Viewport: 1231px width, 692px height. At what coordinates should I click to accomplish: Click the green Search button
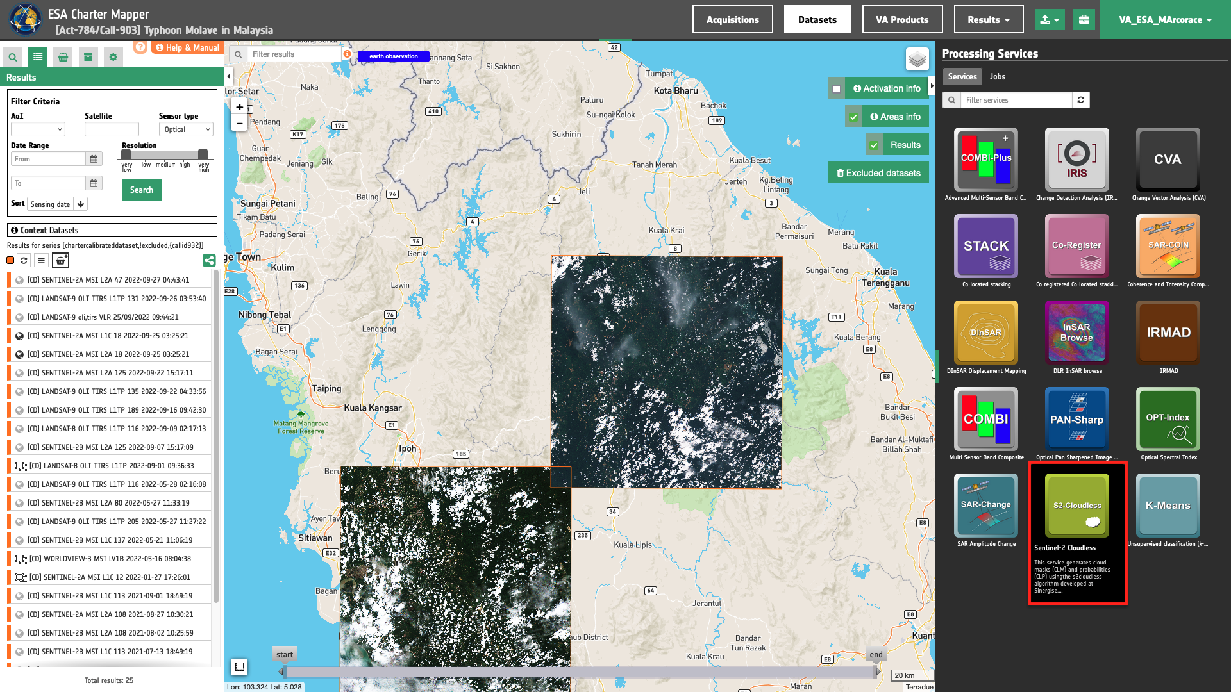(142, 190)
